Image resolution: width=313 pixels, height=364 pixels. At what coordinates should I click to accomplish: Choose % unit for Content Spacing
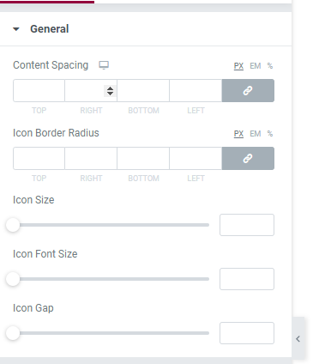click(x=270, y=66)
